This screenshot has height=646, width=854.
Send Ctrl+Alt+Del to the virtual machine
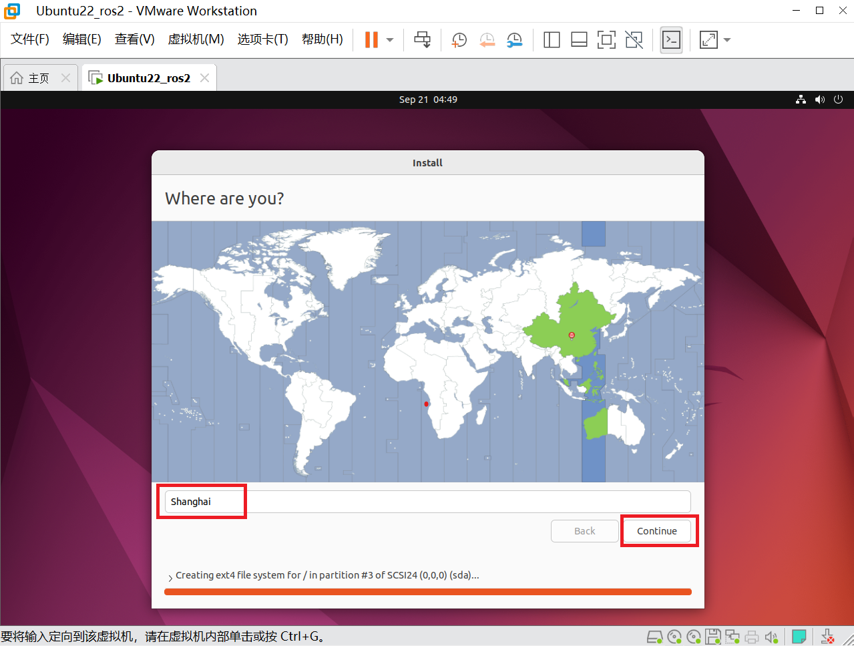(x=422, y=39)
